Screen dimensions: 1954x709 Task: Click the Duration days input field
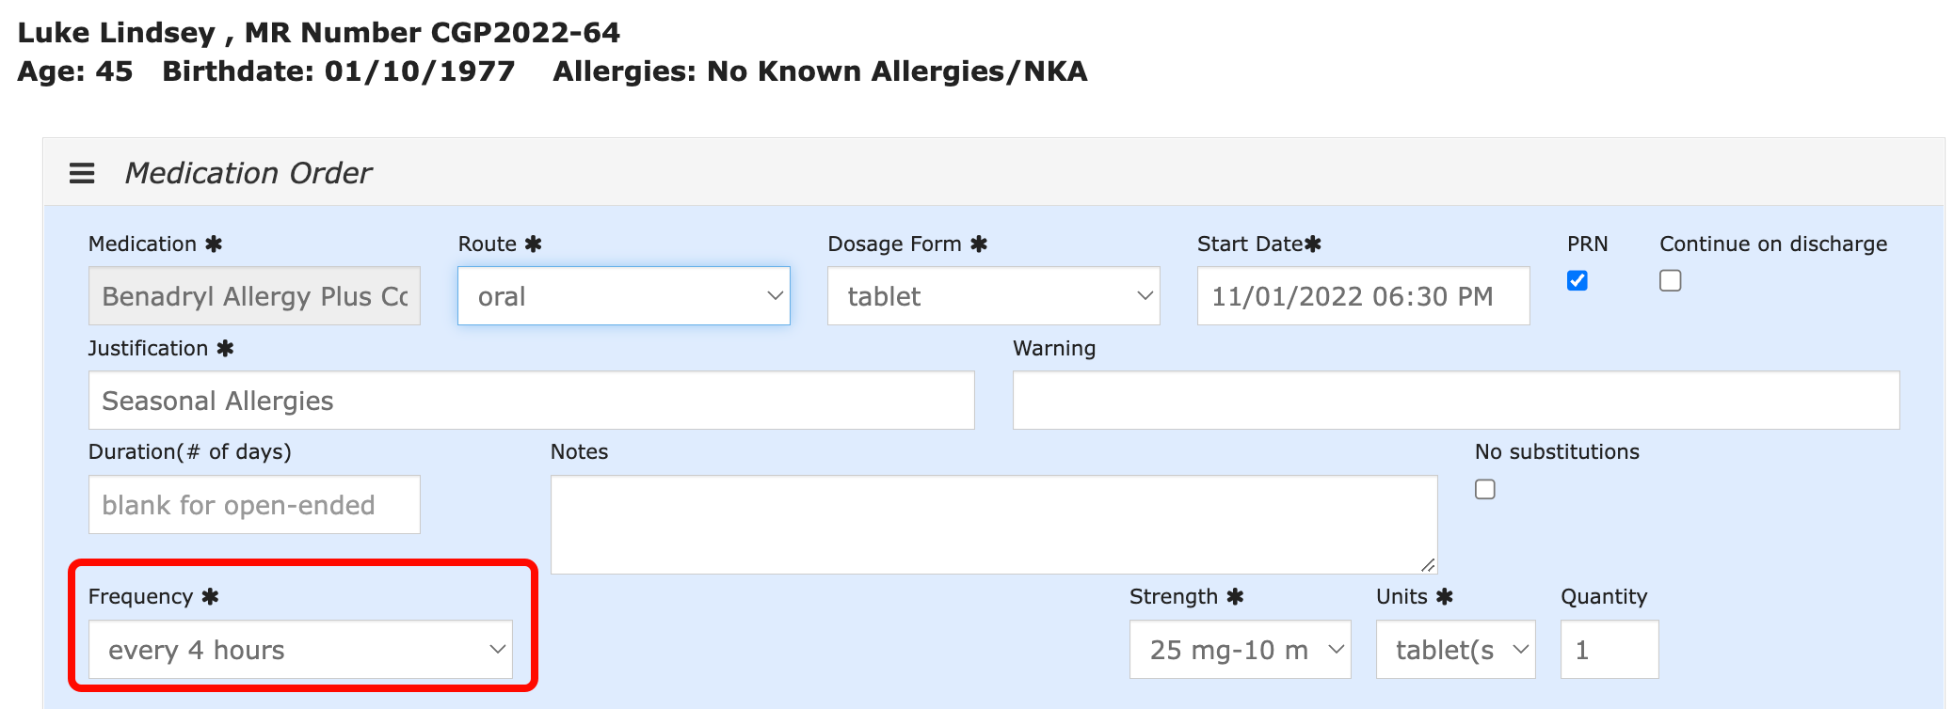coord(254,505)
